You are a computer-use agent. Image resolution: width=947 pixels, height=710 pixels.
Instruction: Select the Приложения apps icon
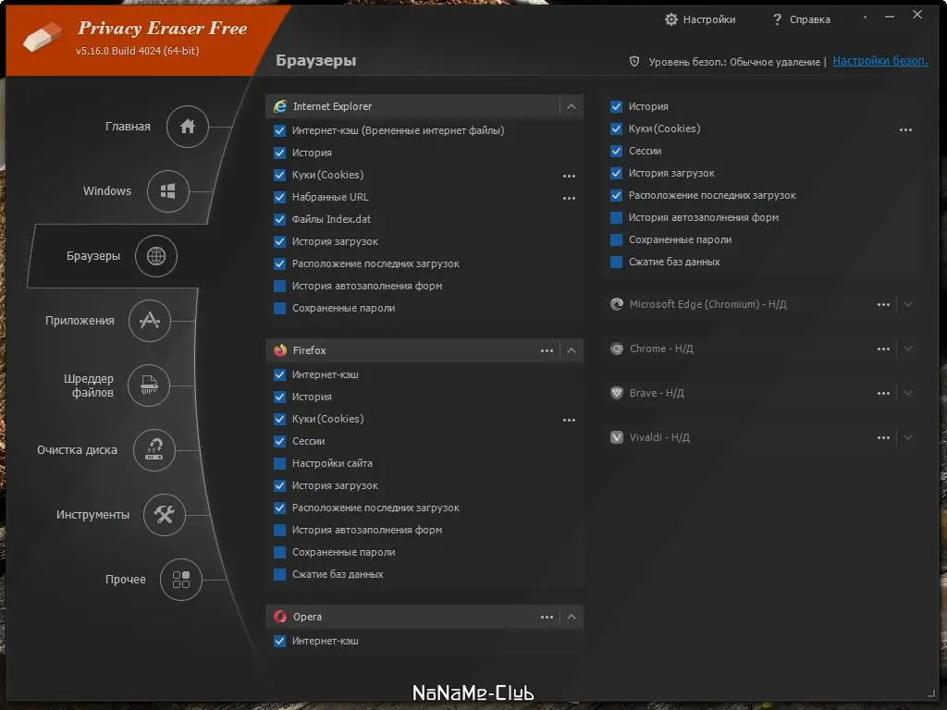(x=150, y=321)
